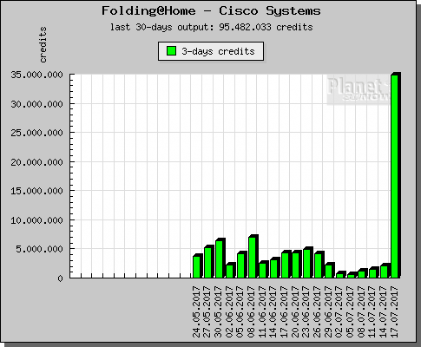Click the tall bar for 17.07.2017
The image size is (421, 347).
coord(396,175)
